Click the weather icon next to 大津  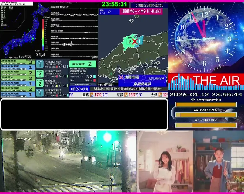click(160, 95)
